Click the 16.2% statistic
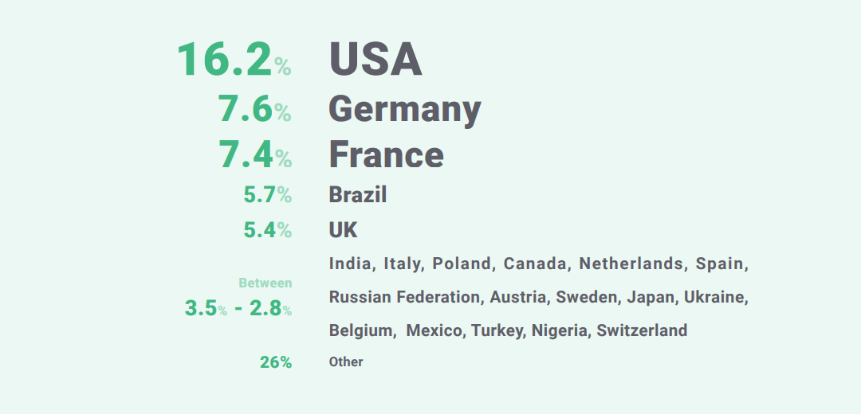Image resolution: width=861 pixels, height=414 pixels. click(234, 60)
